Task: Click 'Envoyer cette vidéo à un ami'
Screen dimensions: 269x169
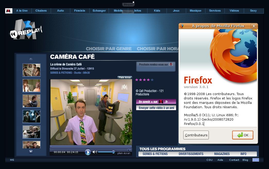Action: point(156,108)
